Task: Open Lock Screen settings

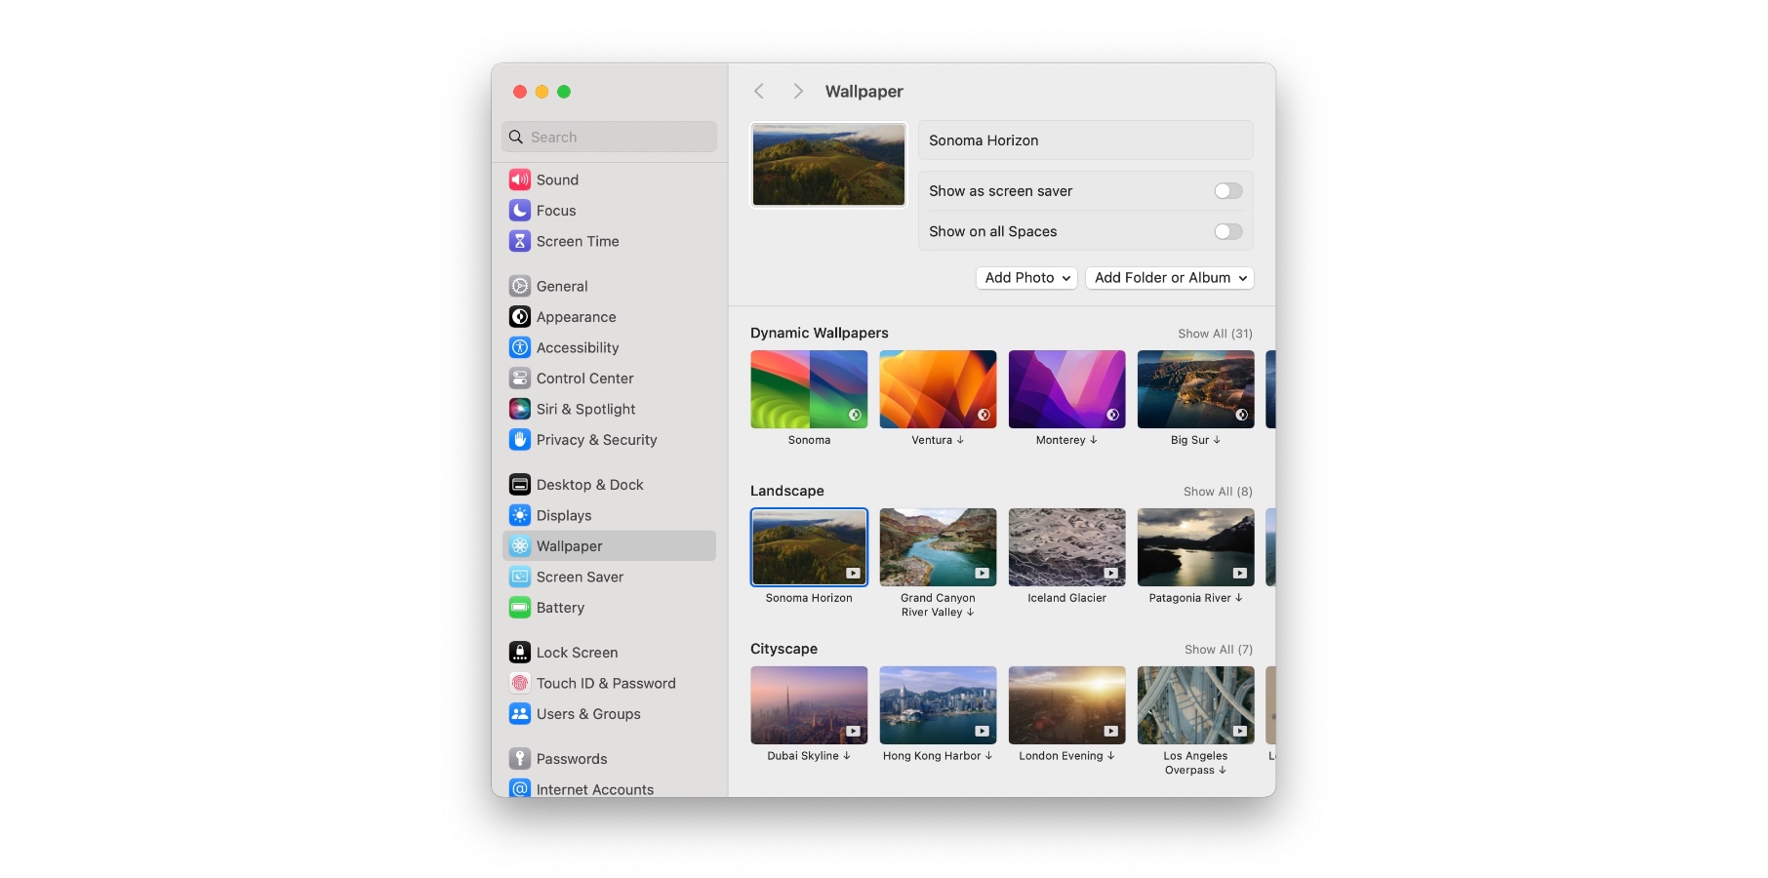Action: click(x=609, y=653)
